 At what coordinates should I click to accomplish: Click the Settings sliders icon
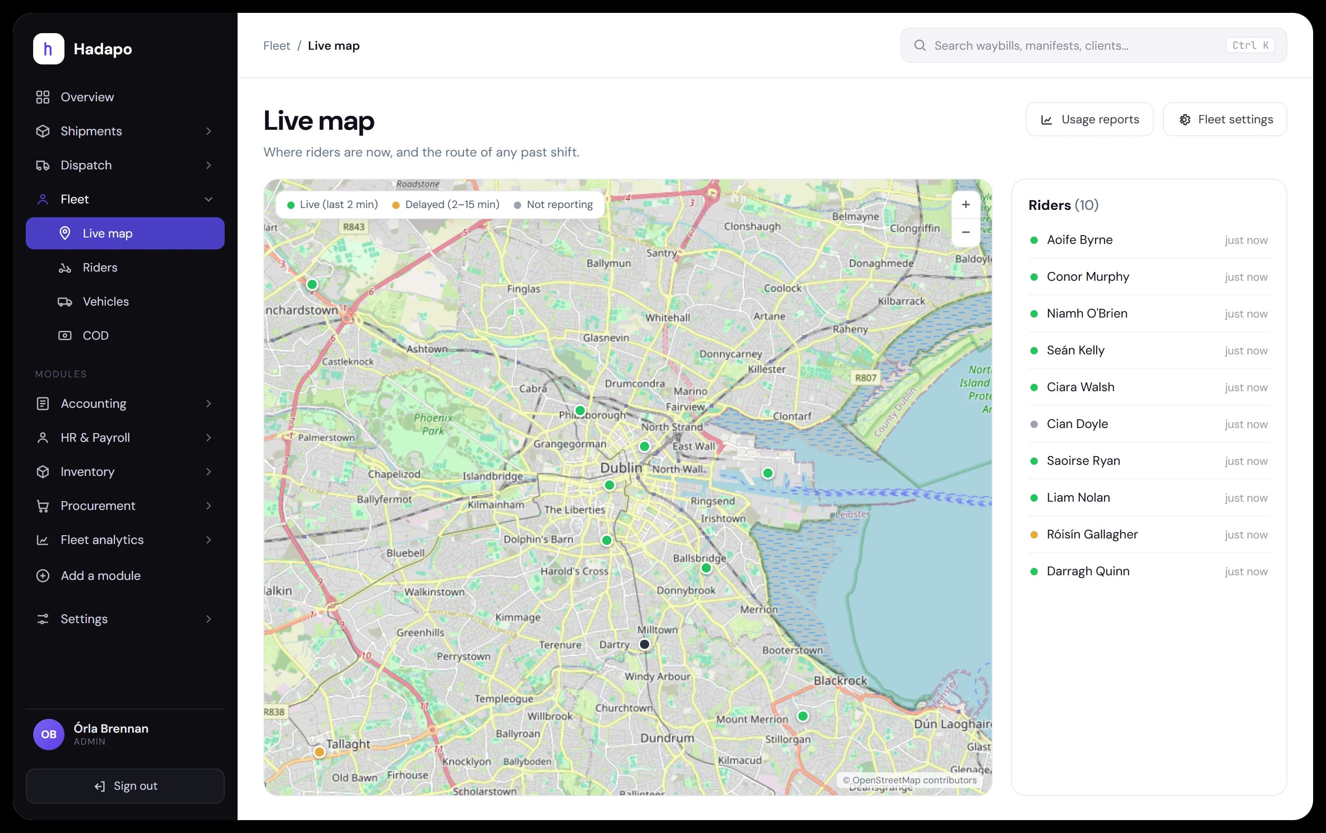coord(42,619)
